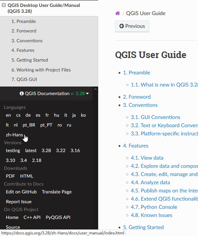The height and width of the screenshot is (236, 198).
Task: Open the Source link
Action: coord(13,227)
